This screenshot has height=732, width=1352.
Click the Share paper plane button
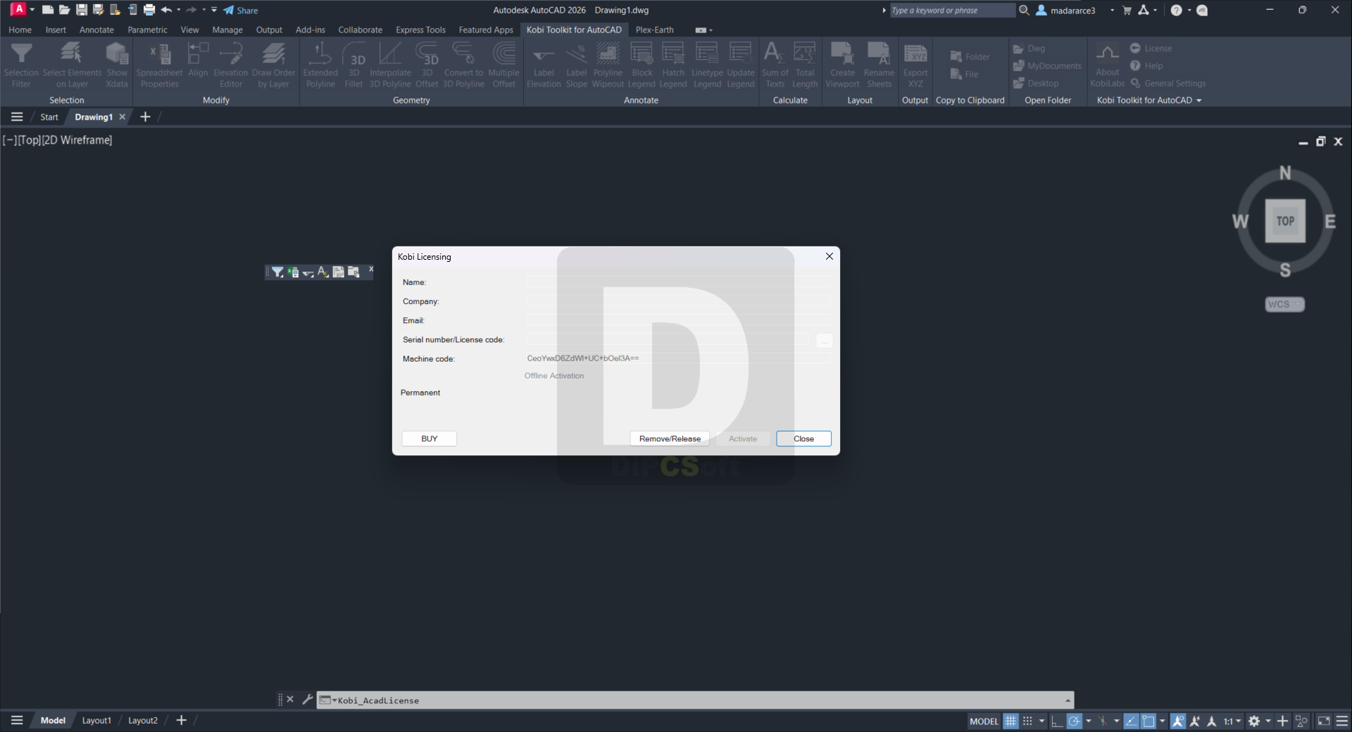(241, 11)
